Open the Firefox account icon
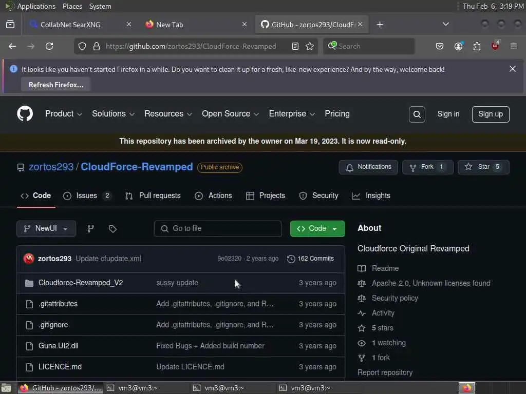Viewport: 526px width, 394px height. 458,46
